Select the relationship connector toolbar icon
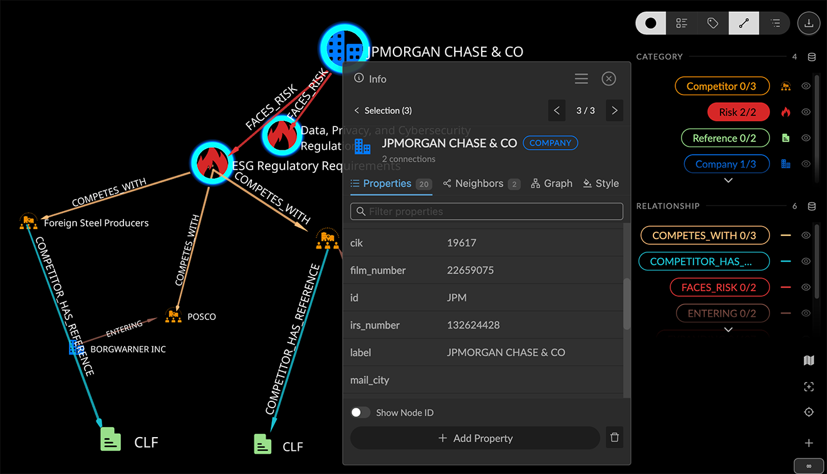 coord(744,23)
